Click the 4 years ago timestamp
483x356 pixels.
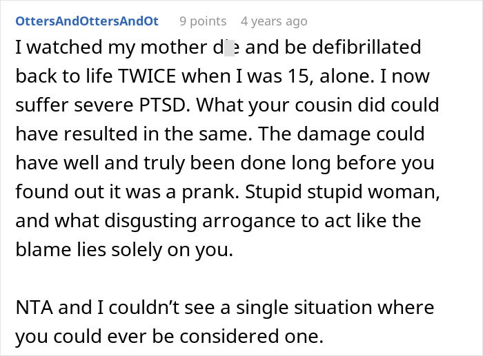click(x=274, y=21)
